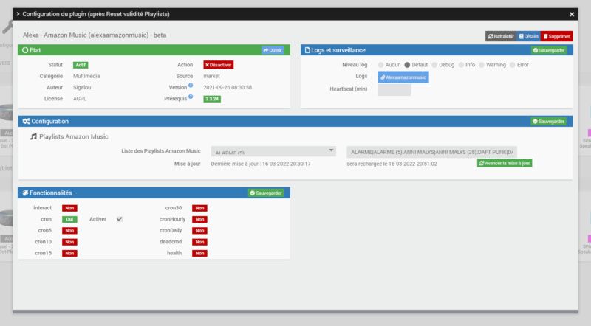
Task: Click the market source value
Action: (211, 76)
